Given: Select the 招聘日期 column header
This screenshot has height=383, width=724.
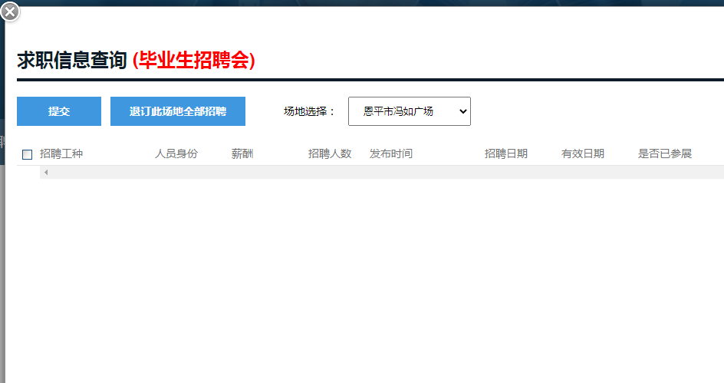Looking at the screenshot, I should 506,154.
